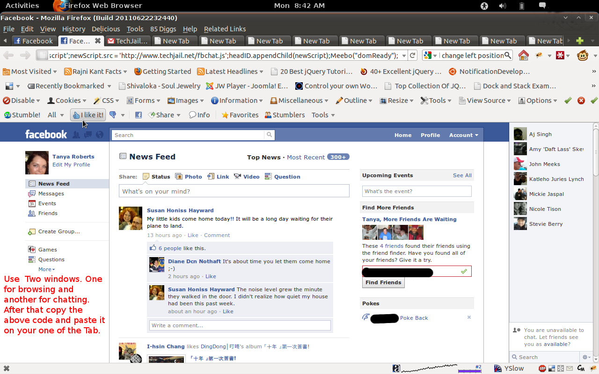Open the Disable dropdown in Web Developer toolbar
The image size is (599, 374).
(22, 101)
